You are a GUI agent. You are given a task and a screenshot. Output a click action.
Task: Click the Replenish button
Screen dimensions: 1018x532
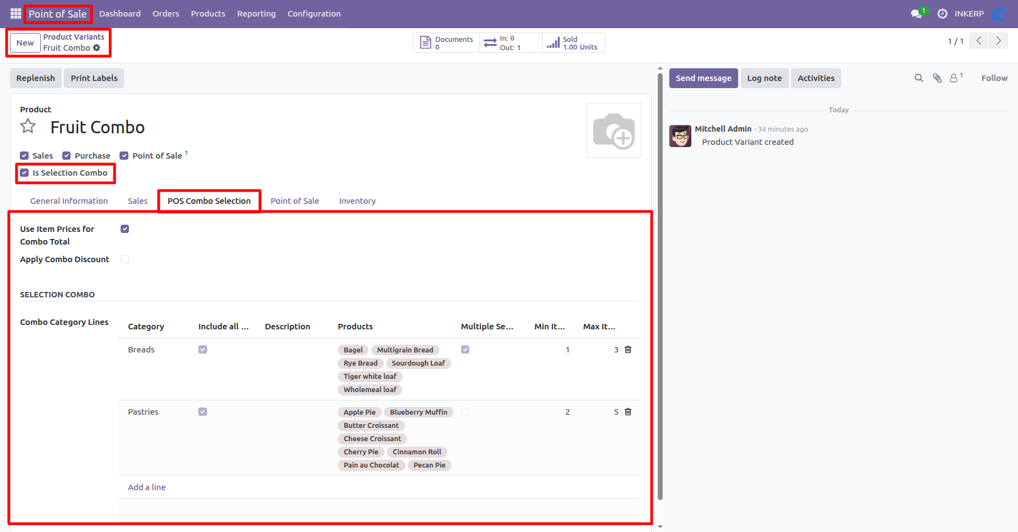pos(36,78)
